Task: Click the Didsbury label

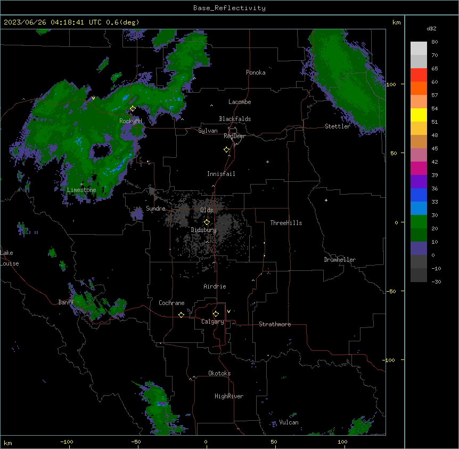Action: (x=203, y=230)
